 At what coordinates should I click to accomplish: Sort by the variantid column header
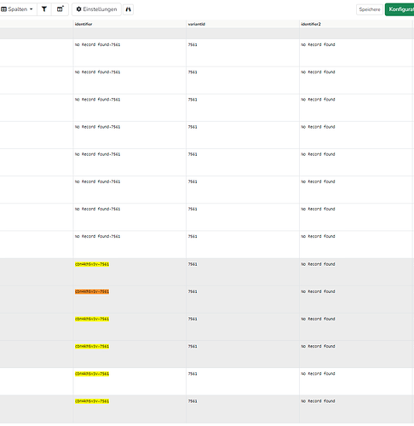point(197,24)
